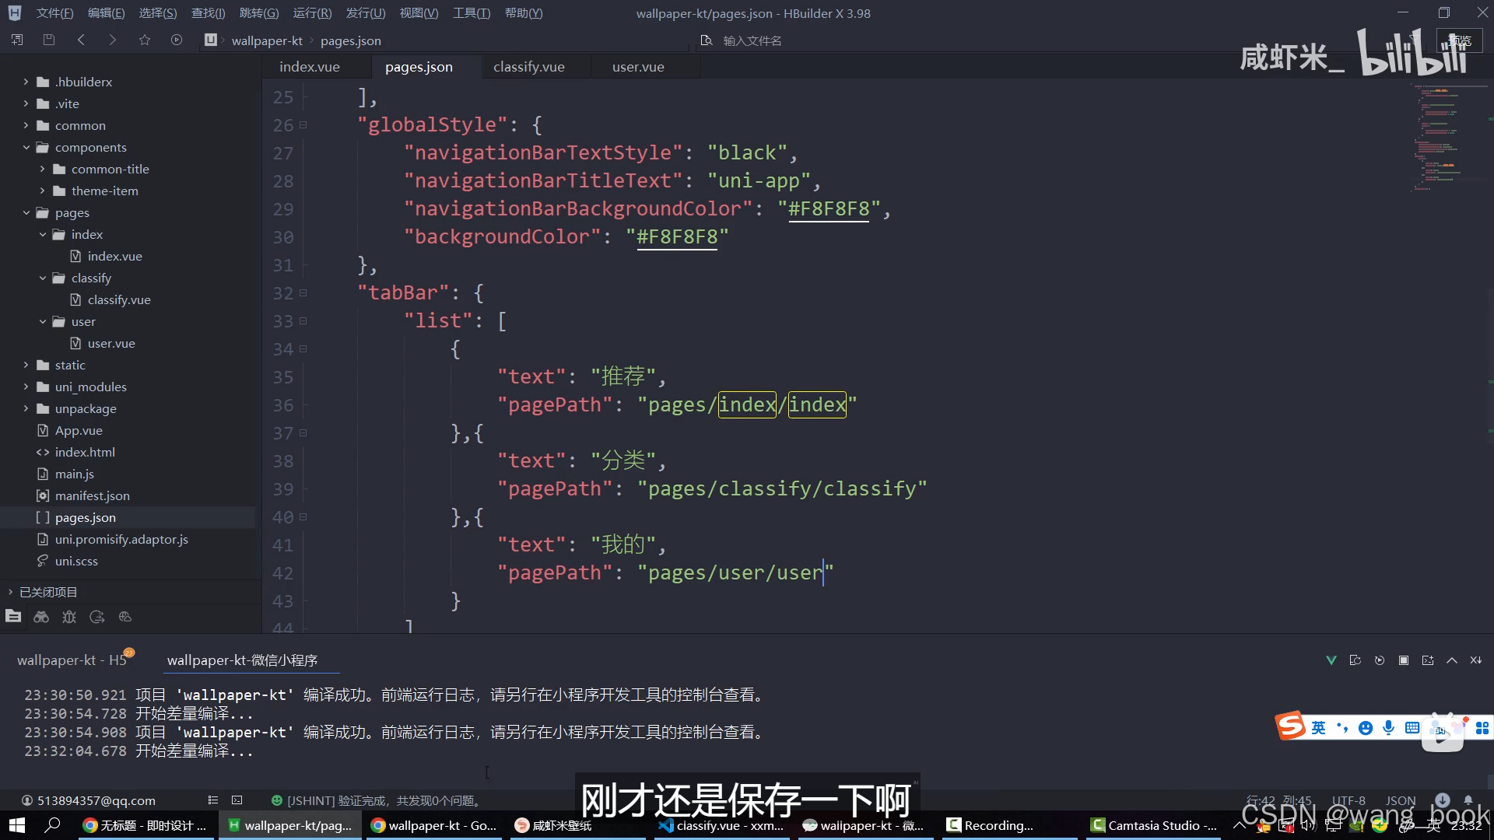
Task: Click the relaunch device icon in console
Action: point(1355,660)
